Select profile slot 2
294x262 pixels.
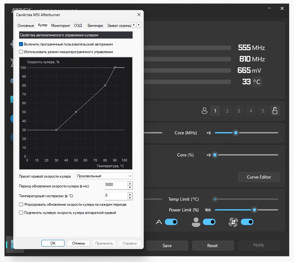click(227, 111)
